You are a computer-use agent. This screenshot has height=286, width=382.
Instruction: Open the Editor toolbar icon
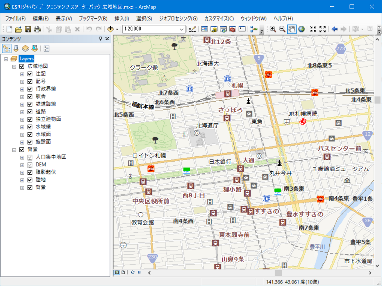point(192,29)
